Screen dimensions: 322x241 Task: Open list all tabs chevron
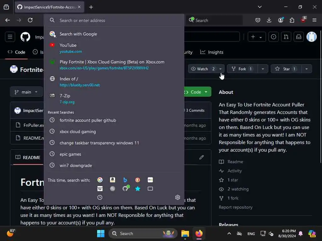tap(260, 7)
